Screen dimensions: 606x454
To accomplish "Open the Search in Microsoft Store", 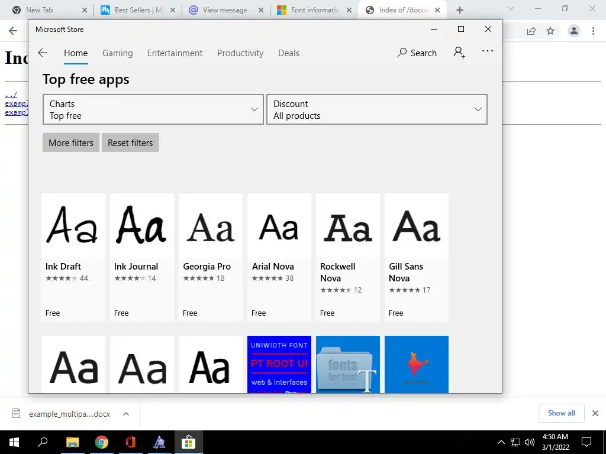I will (417, 53).
